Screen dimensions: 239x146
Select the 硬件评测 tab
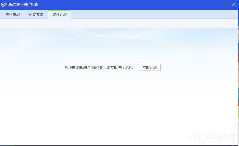coord(60,14)
